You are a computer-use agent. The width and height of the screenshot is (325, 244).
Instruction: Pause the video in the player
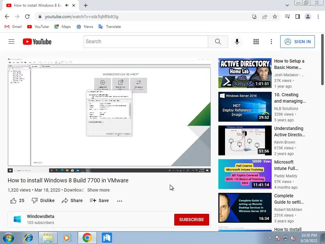pyautogui.click(x=109, y=115)
